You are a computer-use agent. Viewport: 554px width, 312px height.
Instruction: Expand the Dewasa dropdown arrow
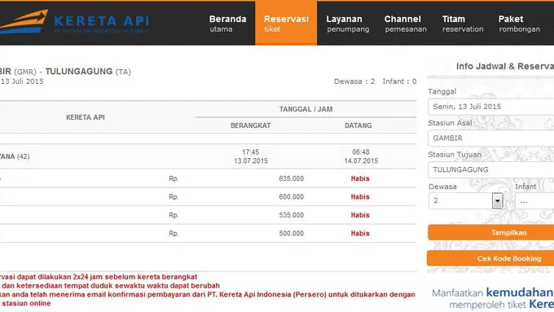click(x=497, y=201)
